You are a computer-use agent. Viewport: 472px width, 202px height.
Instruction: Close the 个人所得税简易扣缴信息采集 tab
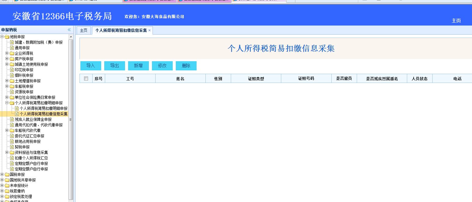pyautogui.click(x=149, y=30)
